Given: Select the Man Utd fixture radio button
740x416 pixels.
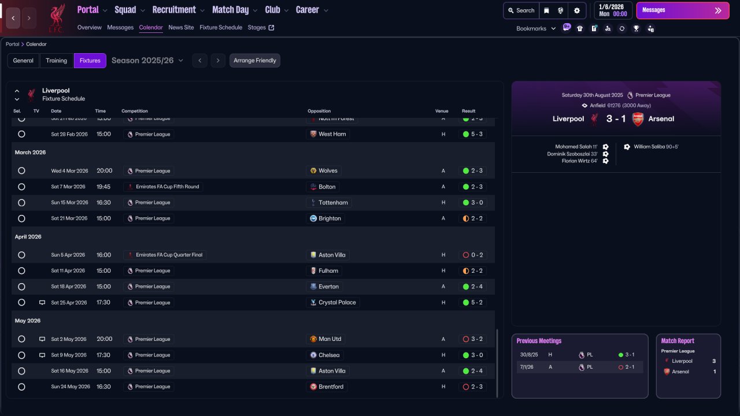Looking at the screenshot, I should (x=21, y=339).
